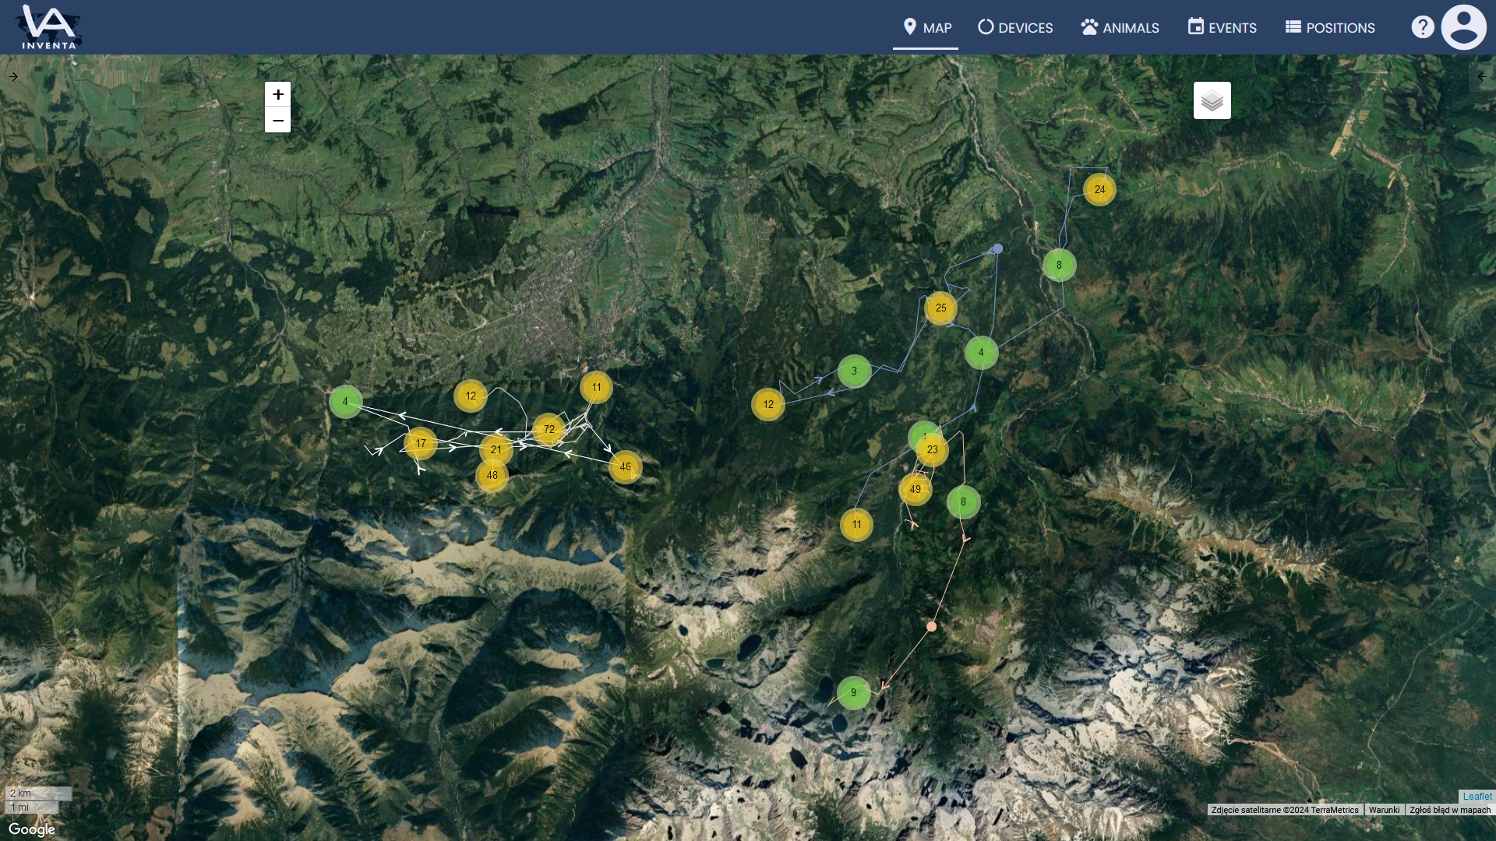The image size is (1496, 841).
Task: Click the Leaflet attribution link
Action: pos(1477,796)
